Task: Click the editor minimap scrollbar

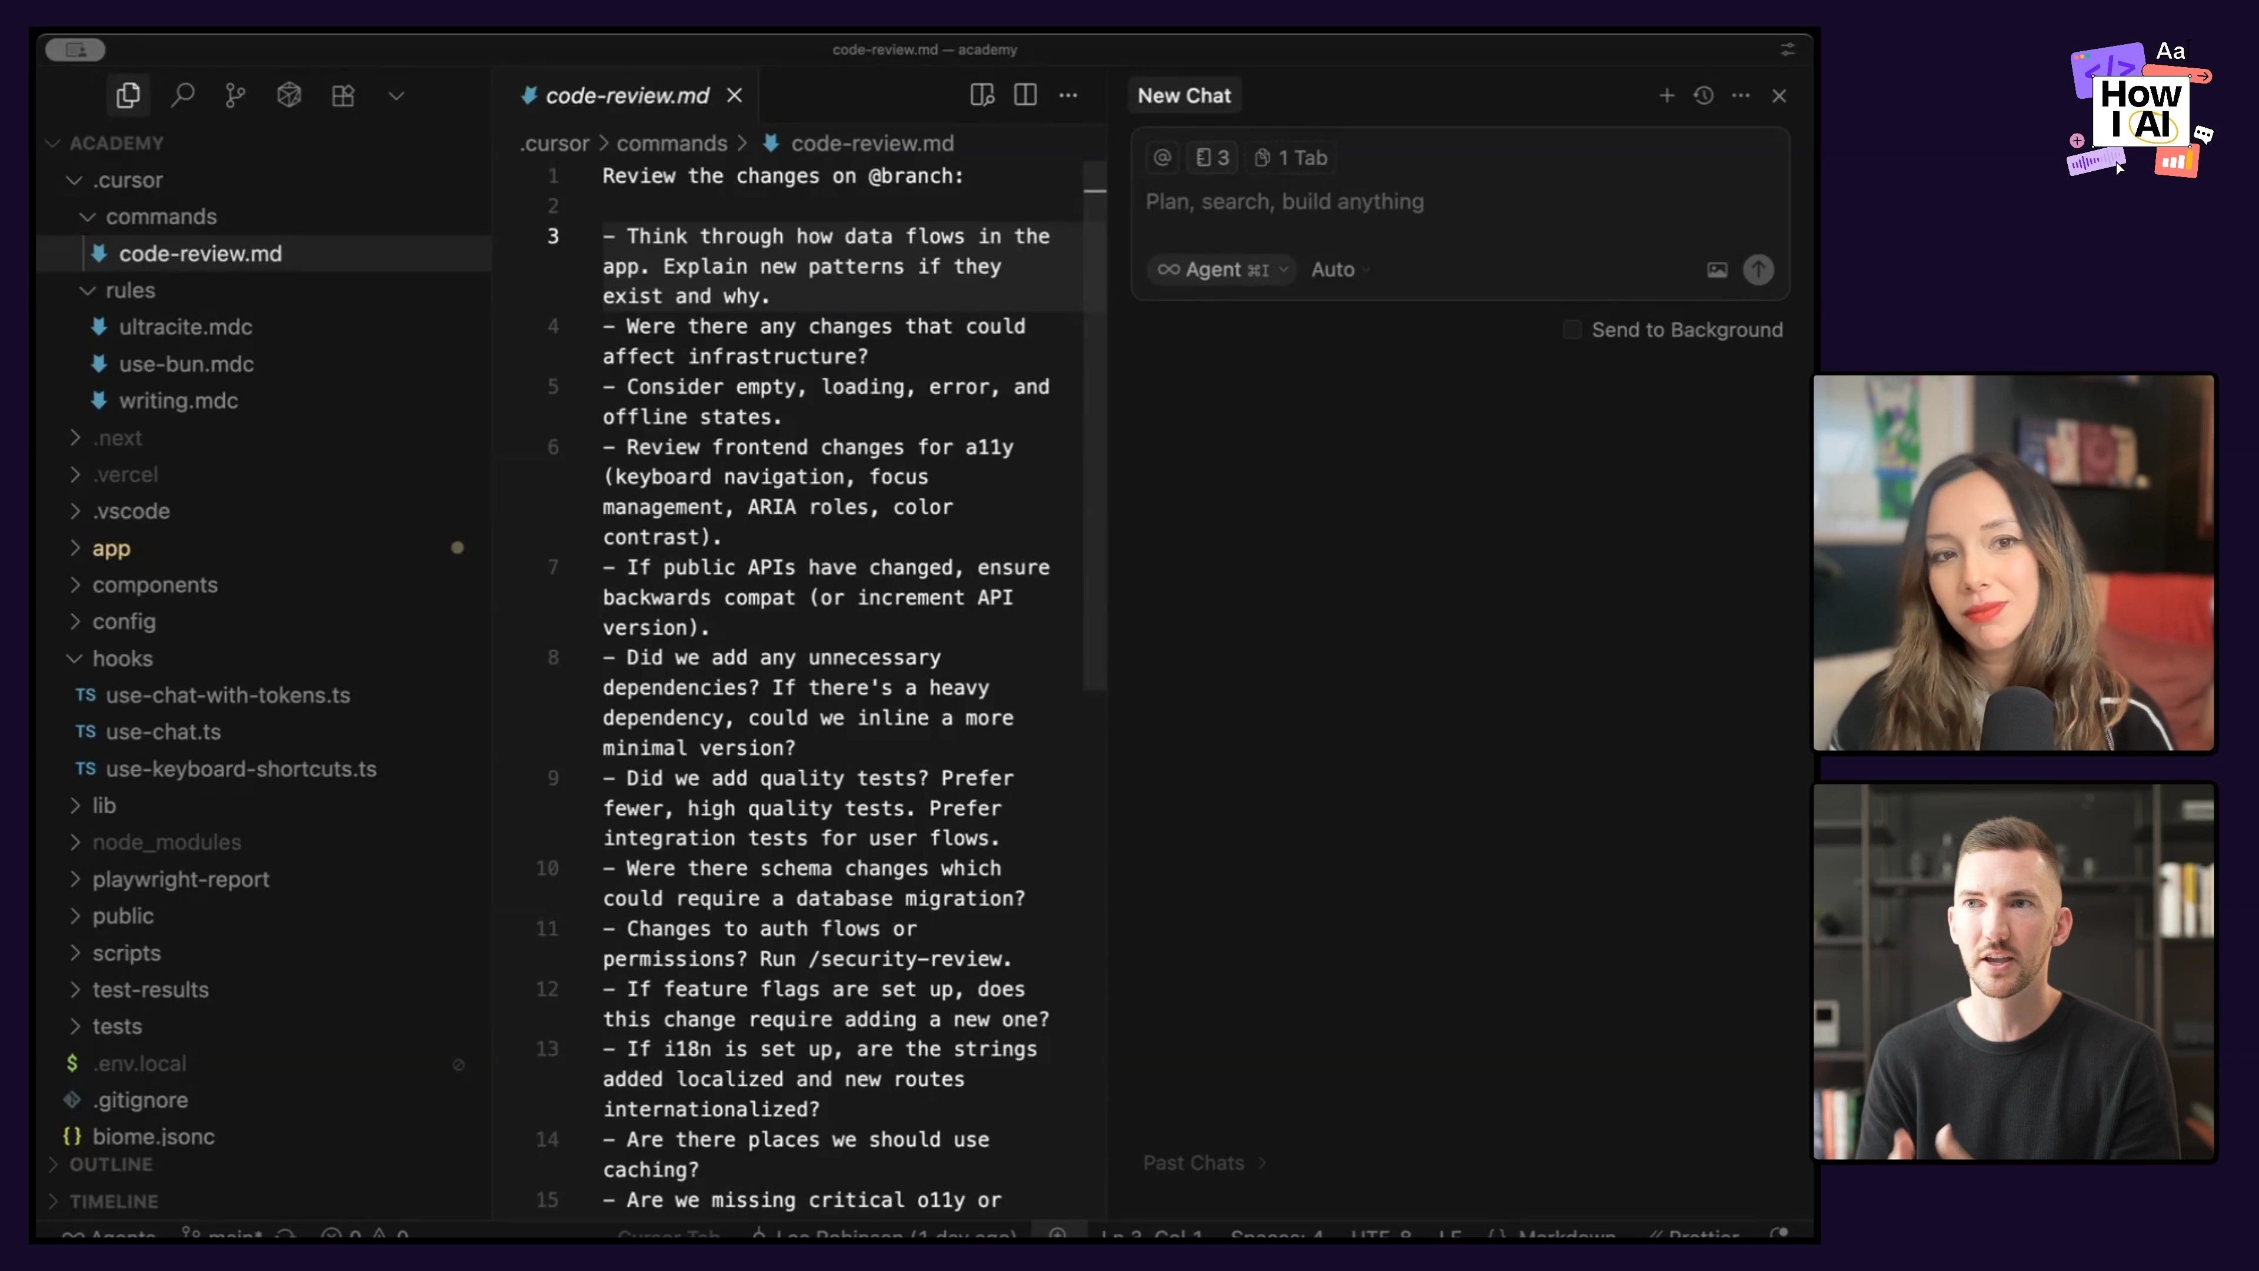Action: [x=1094, y=425]
